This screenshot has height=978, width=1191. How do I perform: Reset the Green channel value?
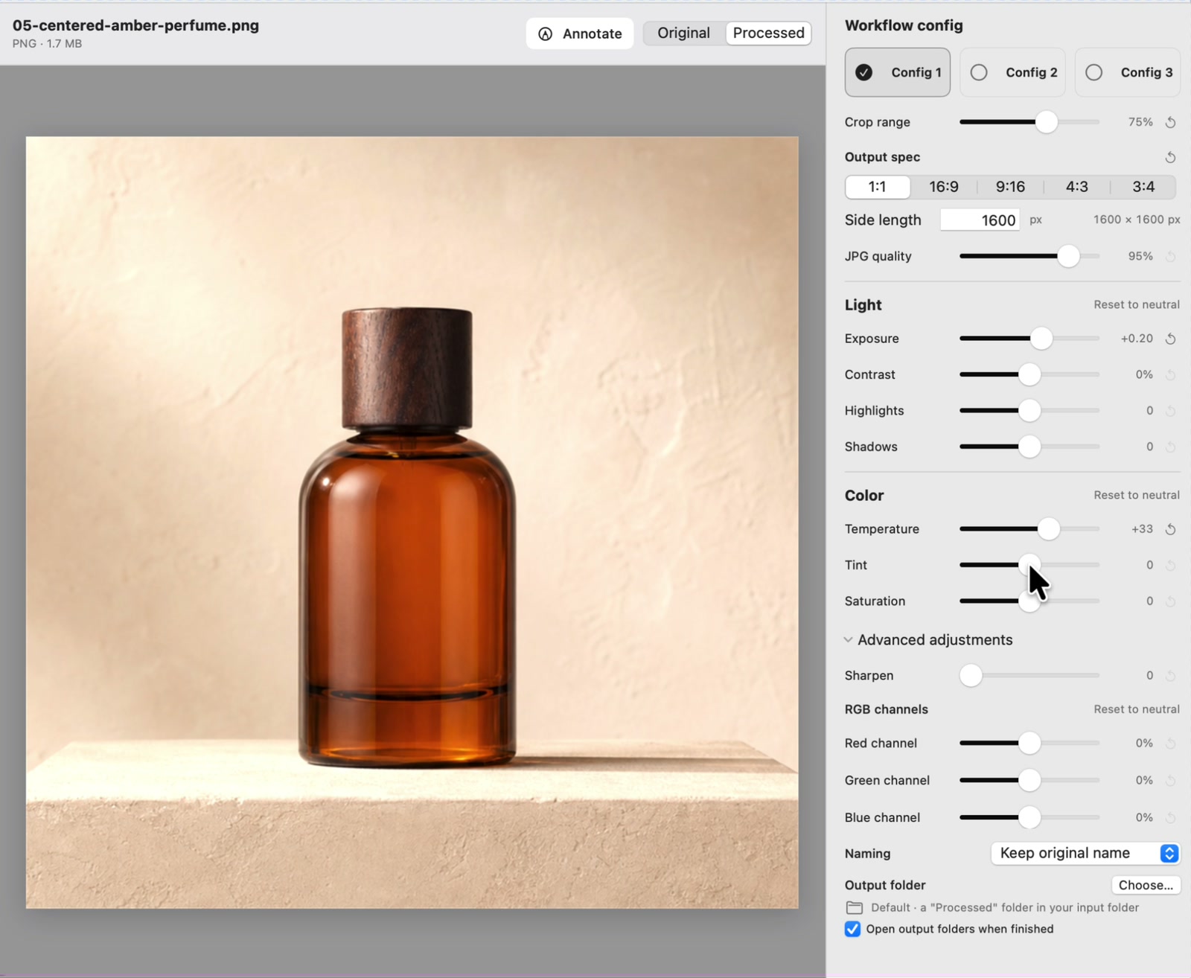coord(1170,780)
